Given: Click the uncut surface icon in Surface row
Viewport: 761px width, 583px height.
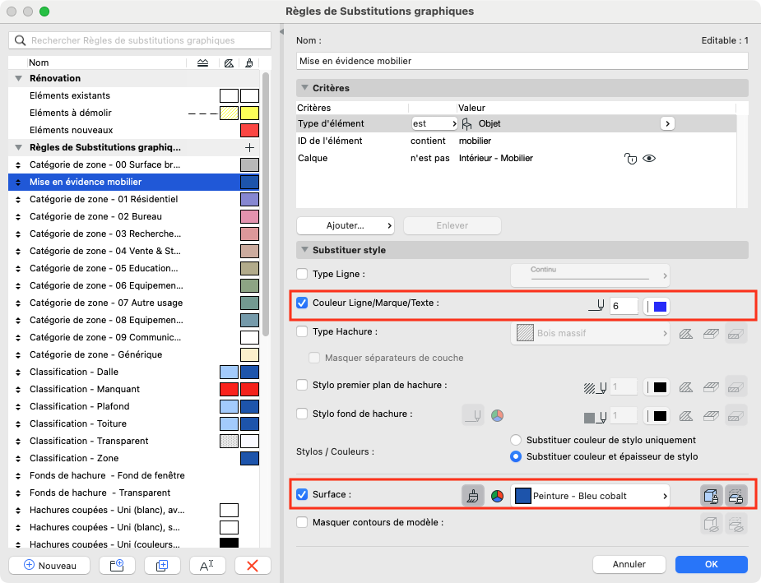Looking at the screenshot, I should pos(711,496).
